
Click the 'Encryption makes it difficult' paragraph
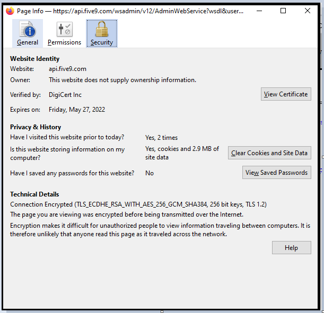160,230
